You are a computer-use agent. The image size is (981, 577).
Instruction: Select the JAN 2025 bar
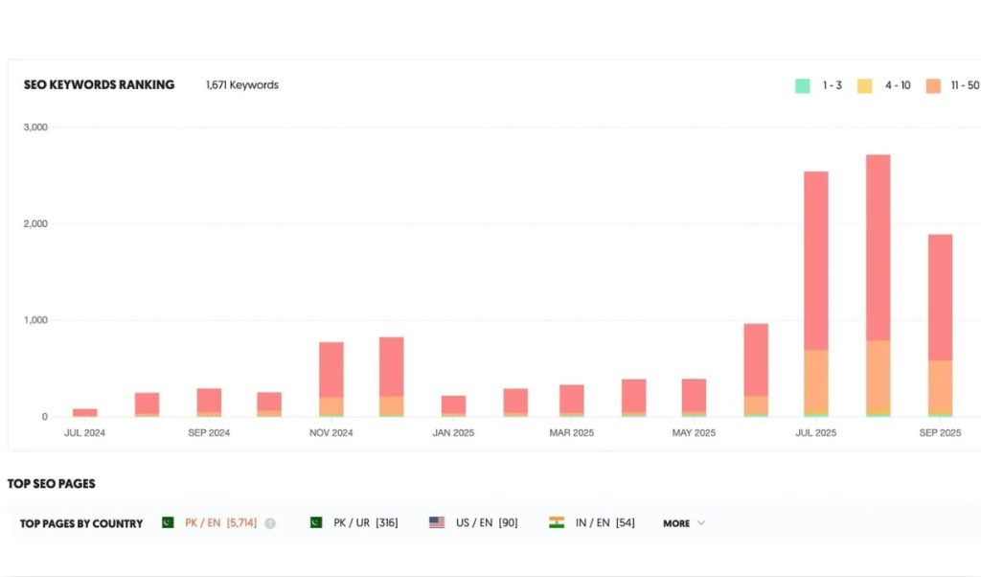coord(453,406)
